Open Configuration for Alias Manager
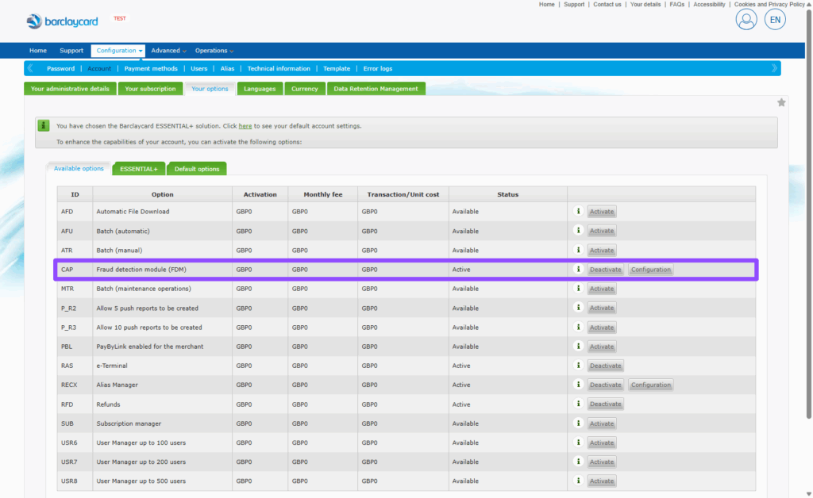The width and height of the screenshot is (813, 498). coord(651,385)
